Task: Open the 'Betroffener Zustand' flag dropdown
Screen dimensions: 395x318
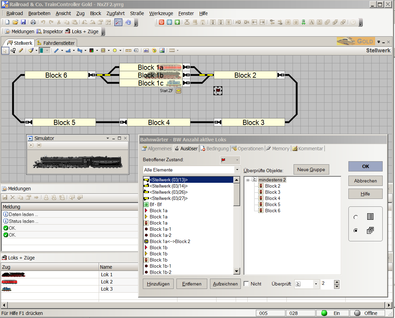Action: click(x=236, y=160)
